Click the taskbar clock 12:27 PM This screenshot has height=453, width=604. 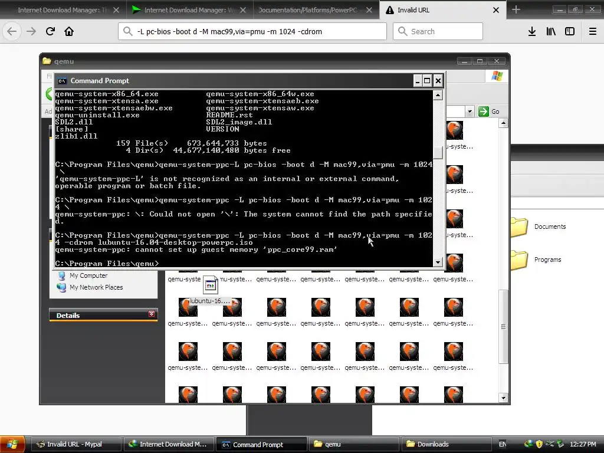click(x=583, y=444)
